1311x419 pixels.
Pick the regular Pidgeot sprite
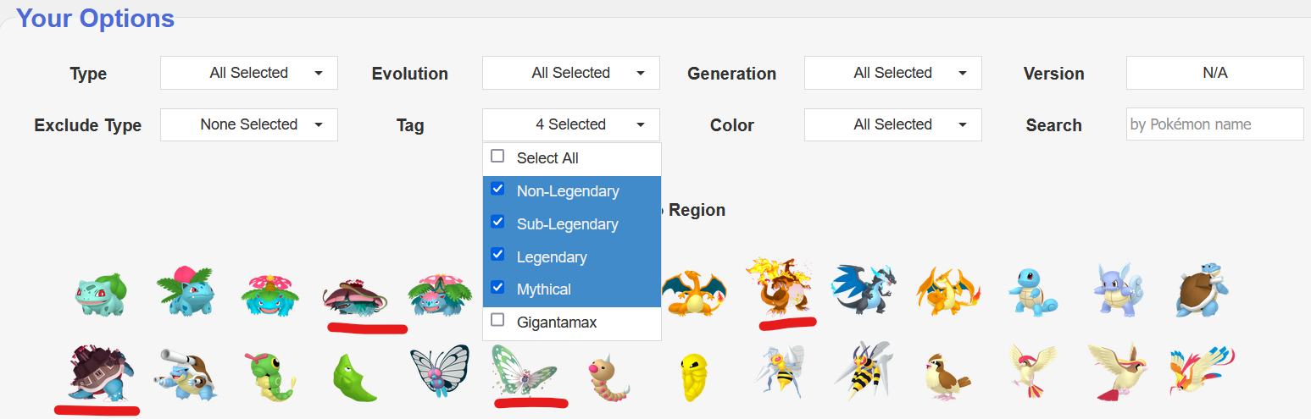click(1118, 371)
